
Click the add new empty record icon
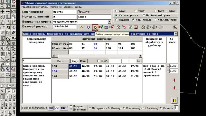[x=95, y=27]
